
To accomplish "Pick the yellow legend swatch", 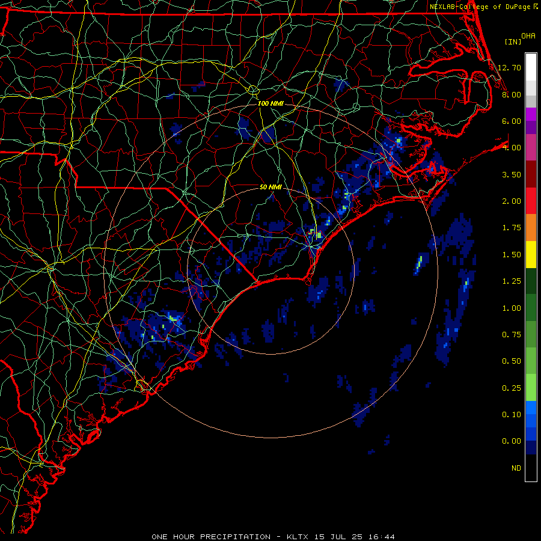I will point(531,254).
